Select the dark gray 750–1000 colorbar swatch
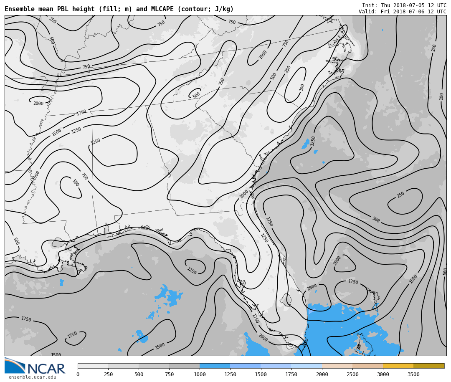This screenshot has width=451, height=382. click(x=184, y=366)
